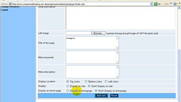The width and height of the screenshot is (181, 102).
Task: Click the Title of the page label
Action: [46, 43]
